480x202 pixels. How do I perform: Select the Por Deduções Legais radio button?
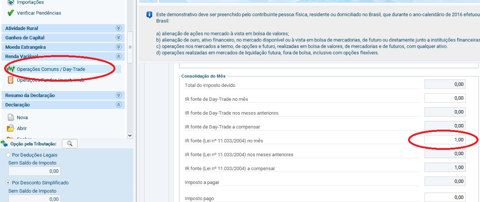(8, 155)
